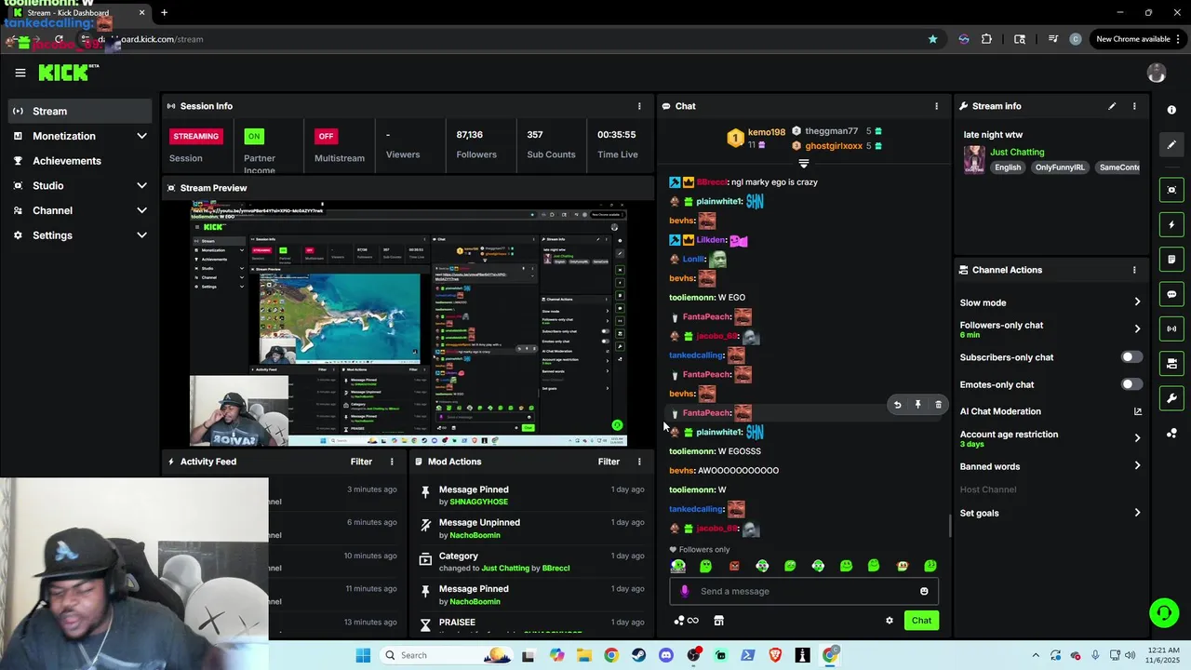Open the shop icon below chat

(718, 621)
